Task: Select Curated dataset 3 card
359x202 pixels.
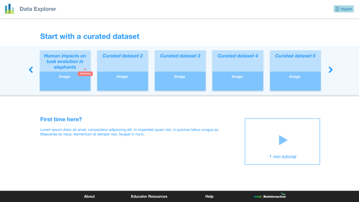Action: [180, 56]
